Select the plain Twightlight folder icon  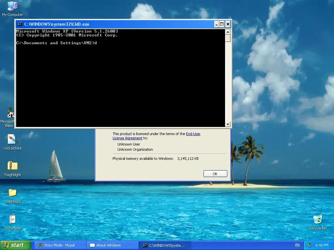tap(13, 196)
